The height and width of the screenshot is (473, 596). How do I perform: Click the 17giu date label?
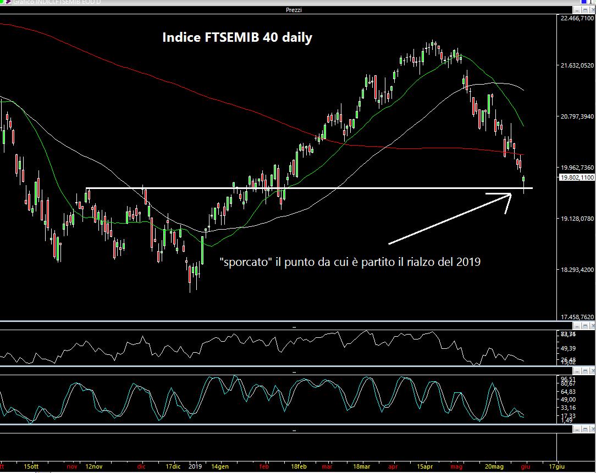point(557,466)
